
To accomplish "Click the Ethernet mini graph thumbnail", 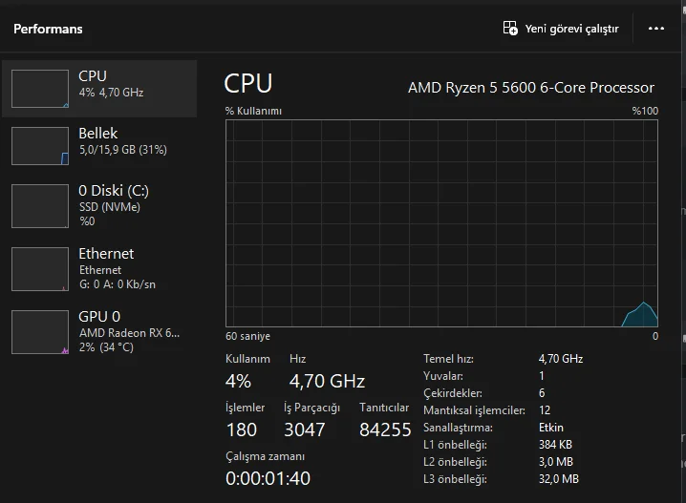I will [x=40, y=268].
